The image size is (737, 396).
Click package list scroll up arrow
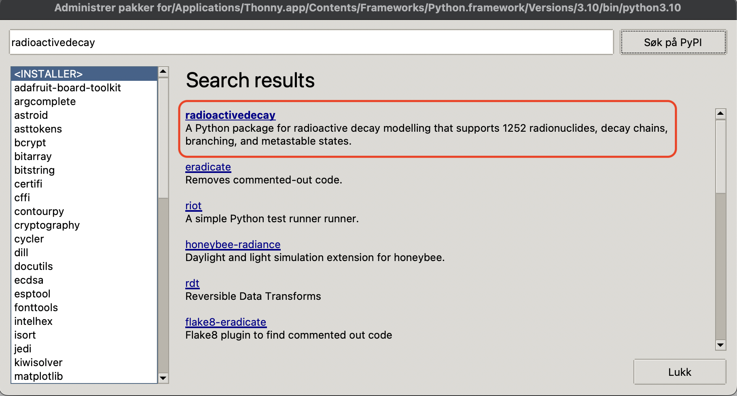(x=163, y=72)
